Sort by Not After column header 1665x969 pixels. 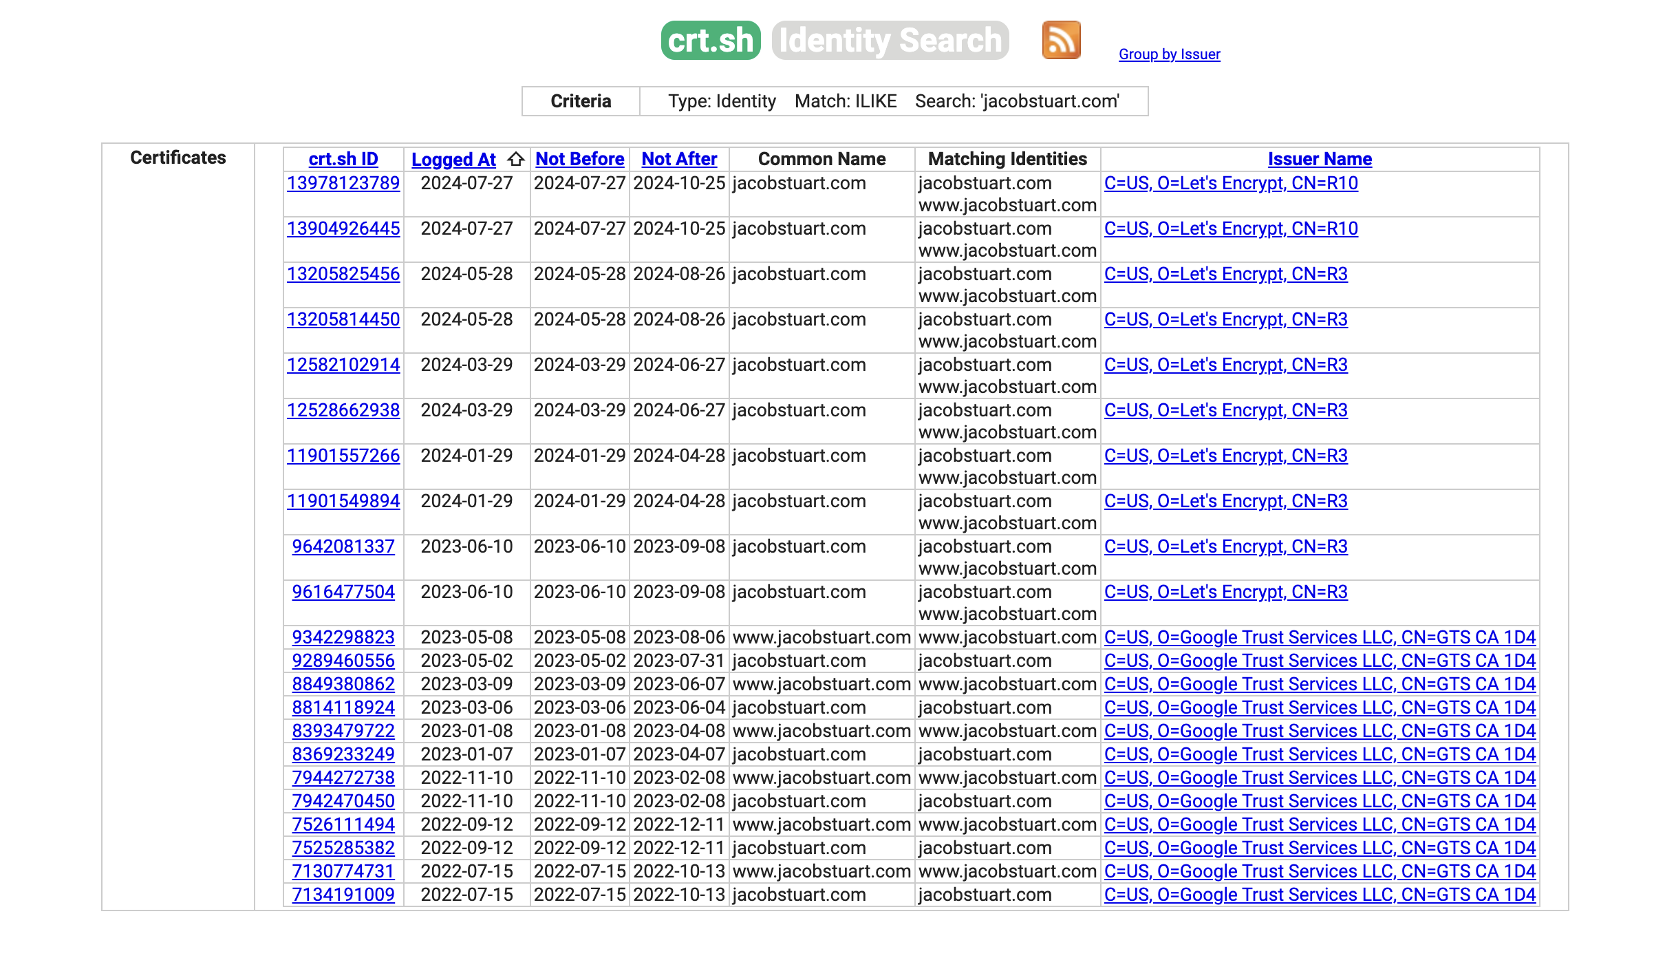[x=679, y=159]
